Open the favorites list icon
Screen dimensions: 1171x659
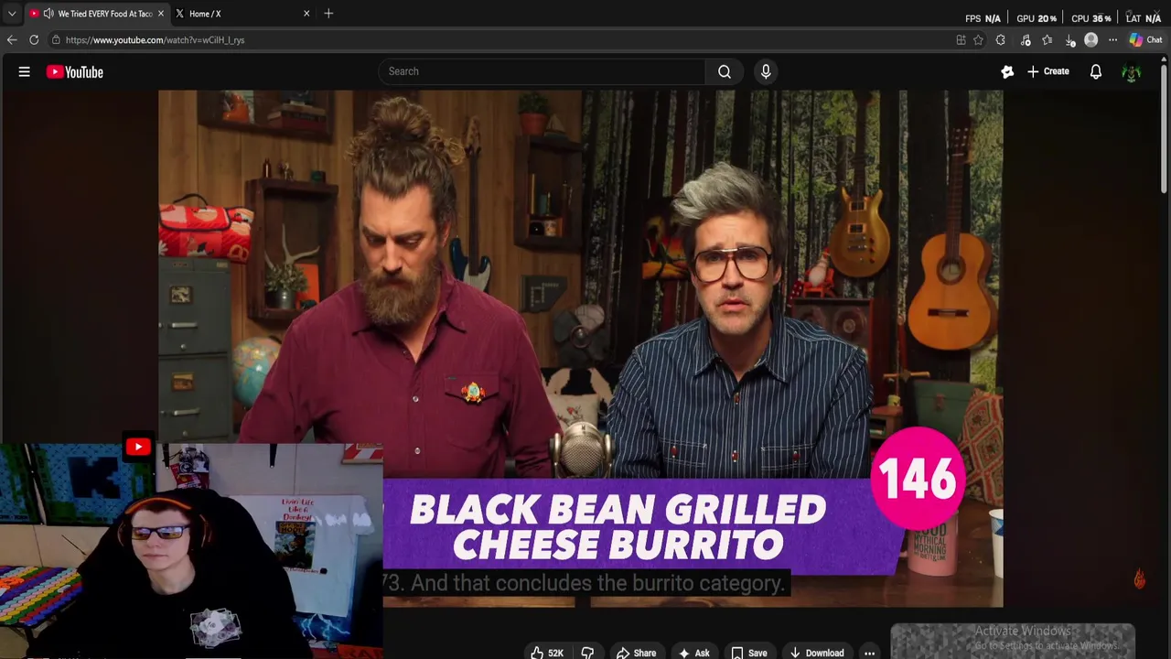1047,40
